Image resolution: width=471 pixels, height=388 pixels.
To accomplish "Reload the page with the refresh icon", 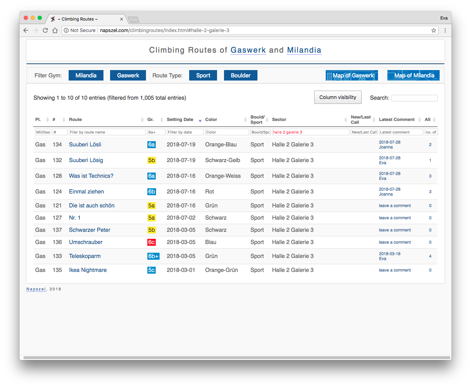I will (45, 30).
